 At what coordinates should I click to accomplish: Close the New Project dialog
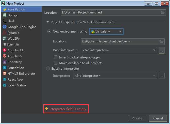(165, 4)
